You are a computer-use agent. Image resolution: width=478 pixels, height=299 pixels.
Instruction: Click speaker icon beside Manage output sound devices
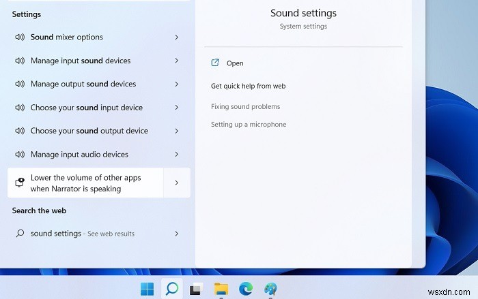pyautogui.click(x=20, y=84)
